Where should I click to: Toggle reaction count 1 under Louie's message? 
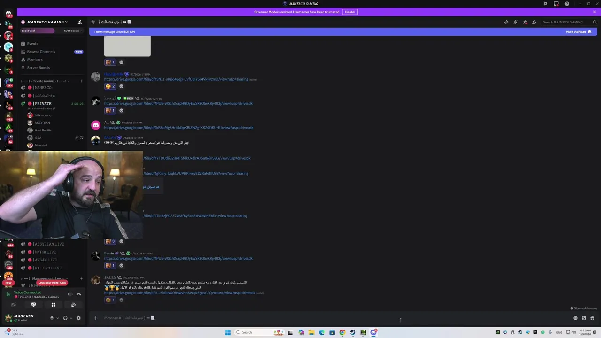tap(110, 265)
